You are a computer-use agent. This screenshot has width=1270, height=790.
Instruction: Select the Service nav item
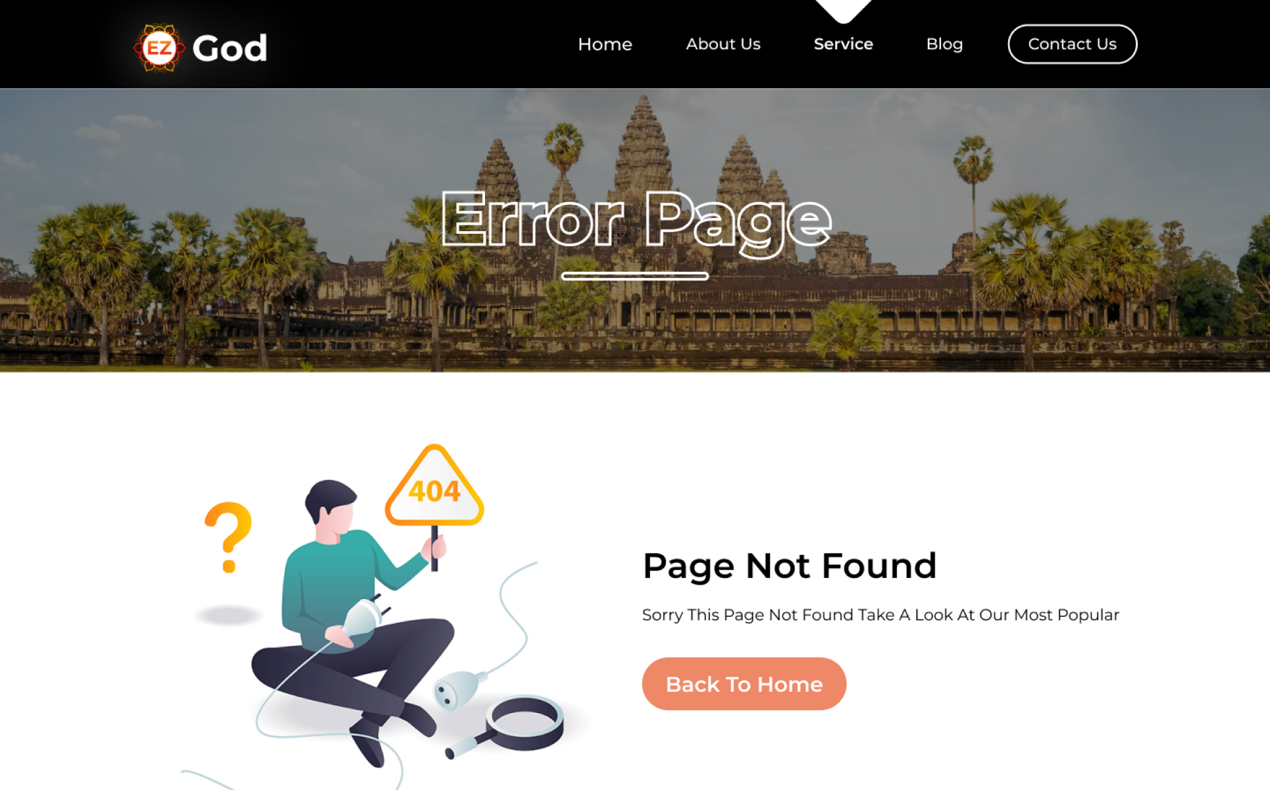843,44
